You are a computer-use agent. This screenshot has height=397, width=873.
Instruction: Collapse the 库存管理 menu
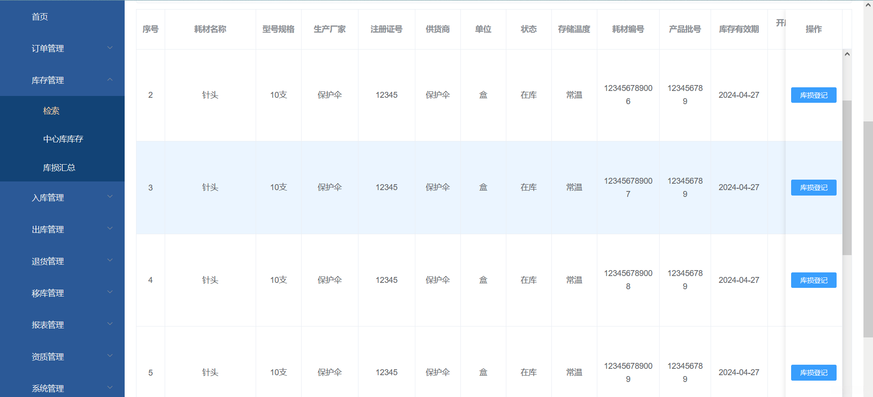tap(62, 80)
